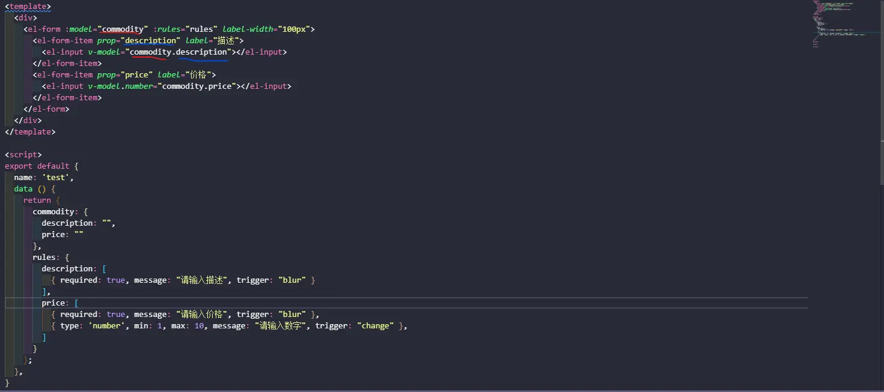884x392 pixels.
Task: Click the v-model.number "commodity.price" value
Action: 197,86
